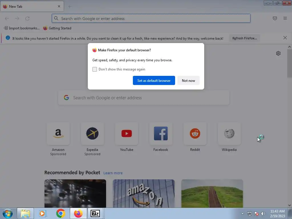Open 7-Zip from the taskbar

[x=95, y=213]
